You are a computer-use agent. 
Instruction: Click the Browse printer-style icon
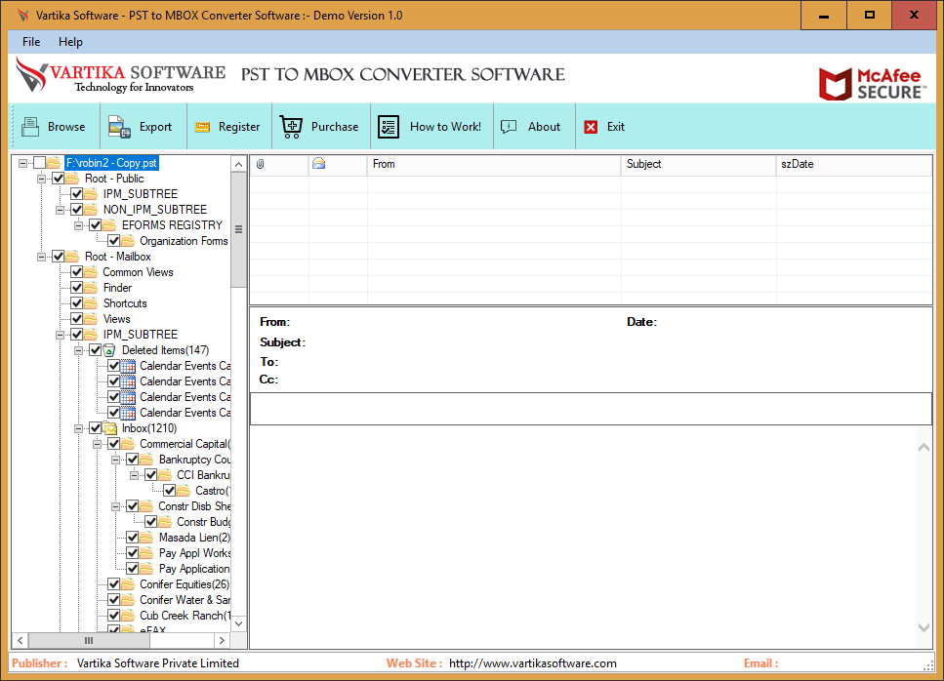[x=30, y=127]
